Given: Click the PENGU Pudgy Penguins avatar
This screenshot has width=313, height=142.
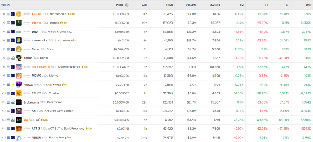Looking at the screenshot, I should pyautogui.click(x=19, y=137).
